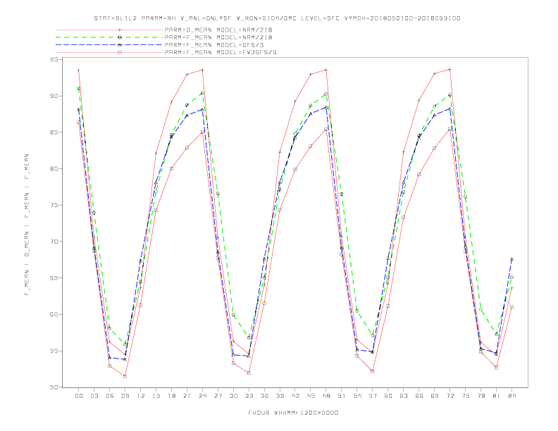Click the x-axis tick label 24
The width and height of the screenshot is (558, 431).
202,396
